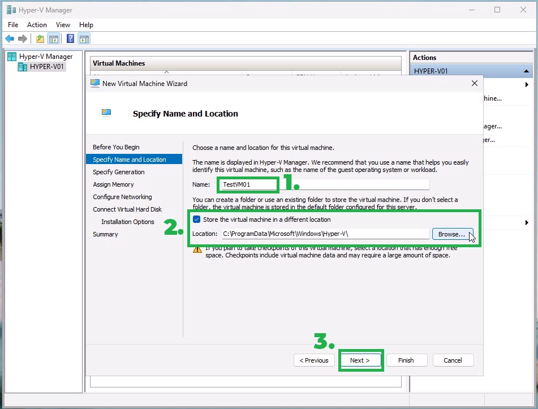Toggle Show/Hide Action Pane toolbar icon

[x=84, y=39]
